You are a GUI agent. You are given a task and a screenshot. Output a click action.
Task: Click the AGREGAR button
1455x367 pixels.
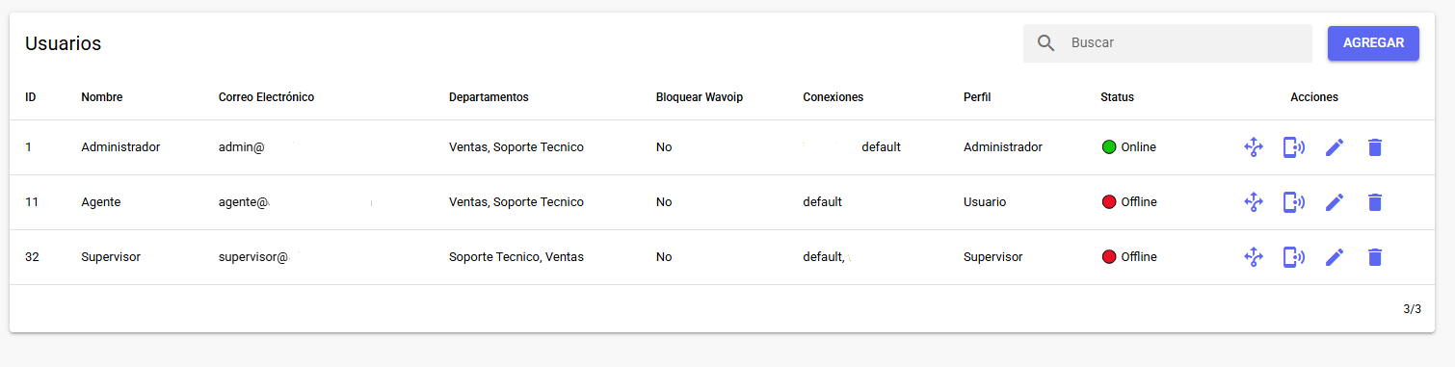click(1373, 43)
